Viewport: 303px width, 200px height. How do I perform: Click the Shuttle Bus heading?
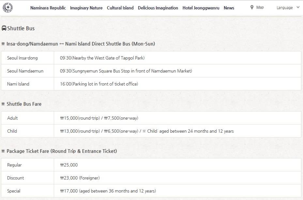[21, 28]
